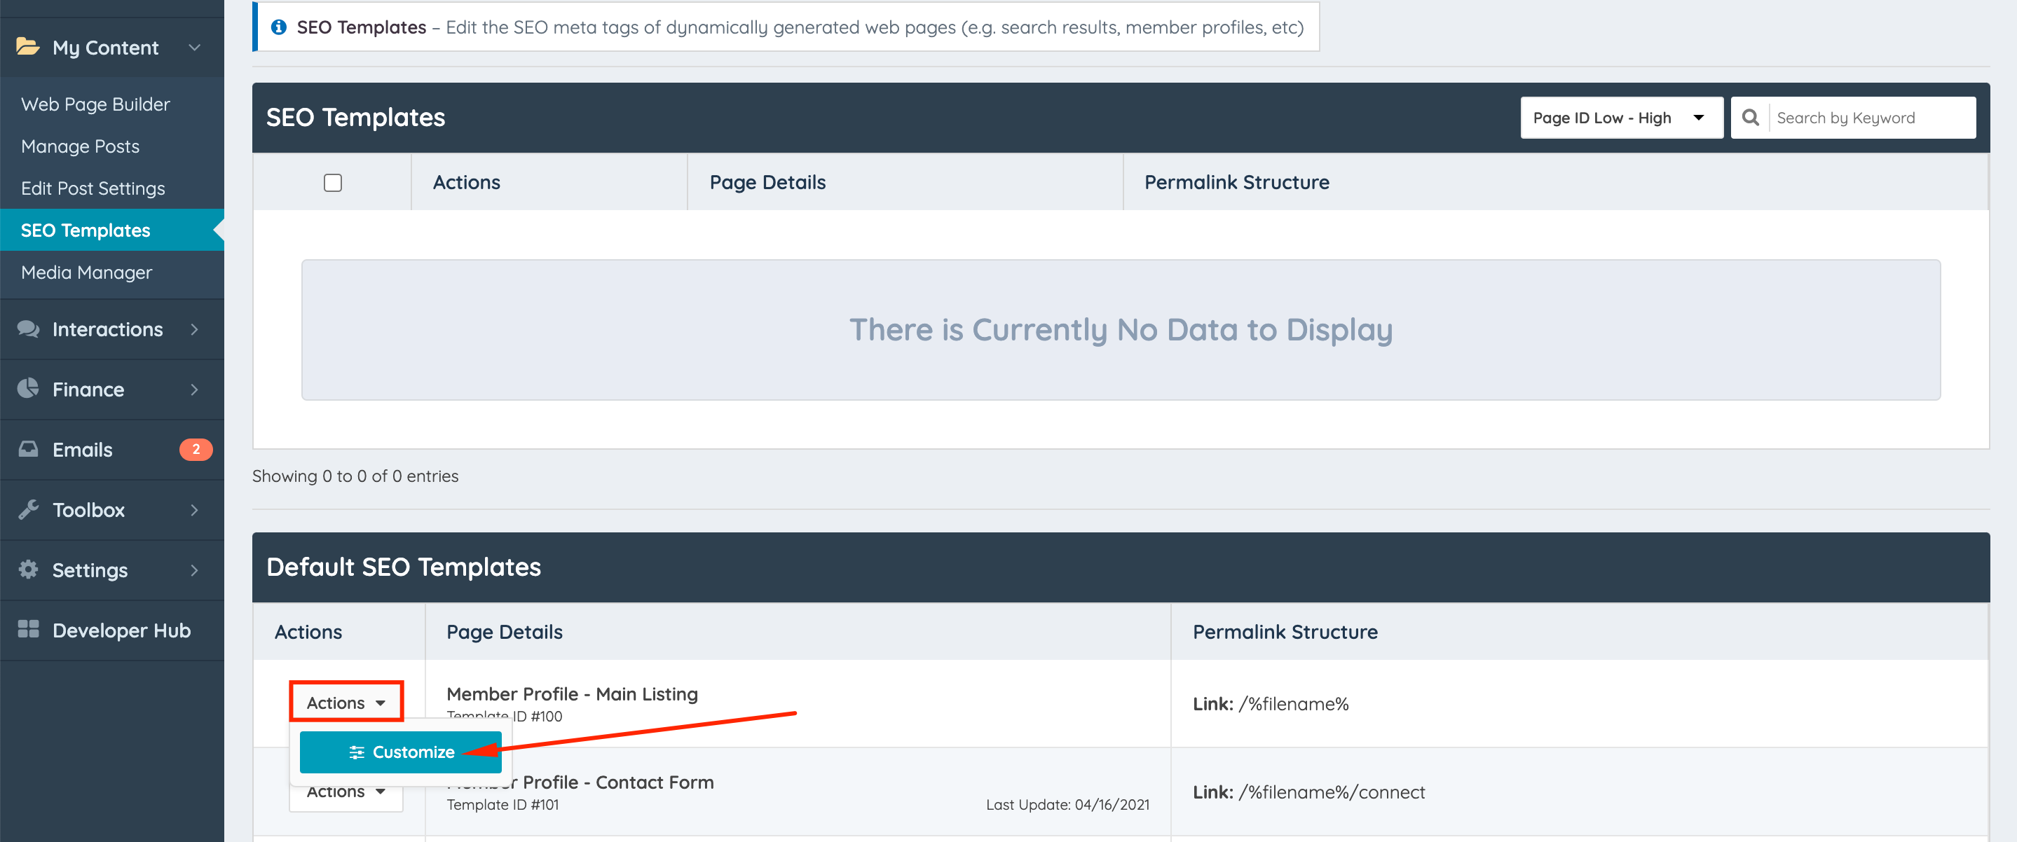
Task: Click the Settings gear icon
Action: [28, 570]
